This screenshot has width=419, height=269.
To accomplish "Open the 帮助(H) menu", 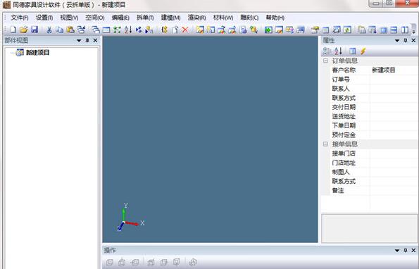I will click(275, 18).
